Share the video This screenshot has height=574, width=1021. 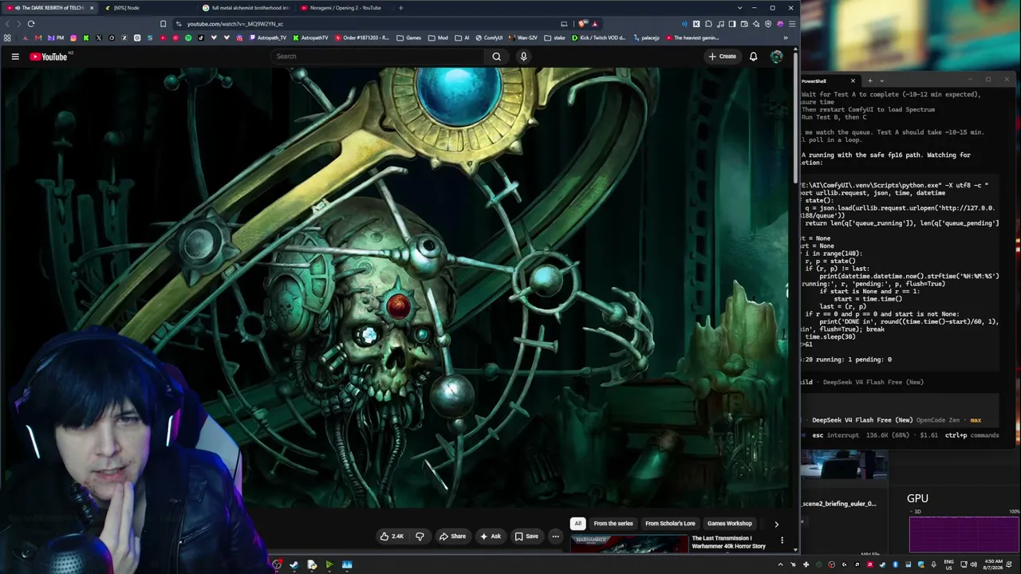[x=452, y=537]
